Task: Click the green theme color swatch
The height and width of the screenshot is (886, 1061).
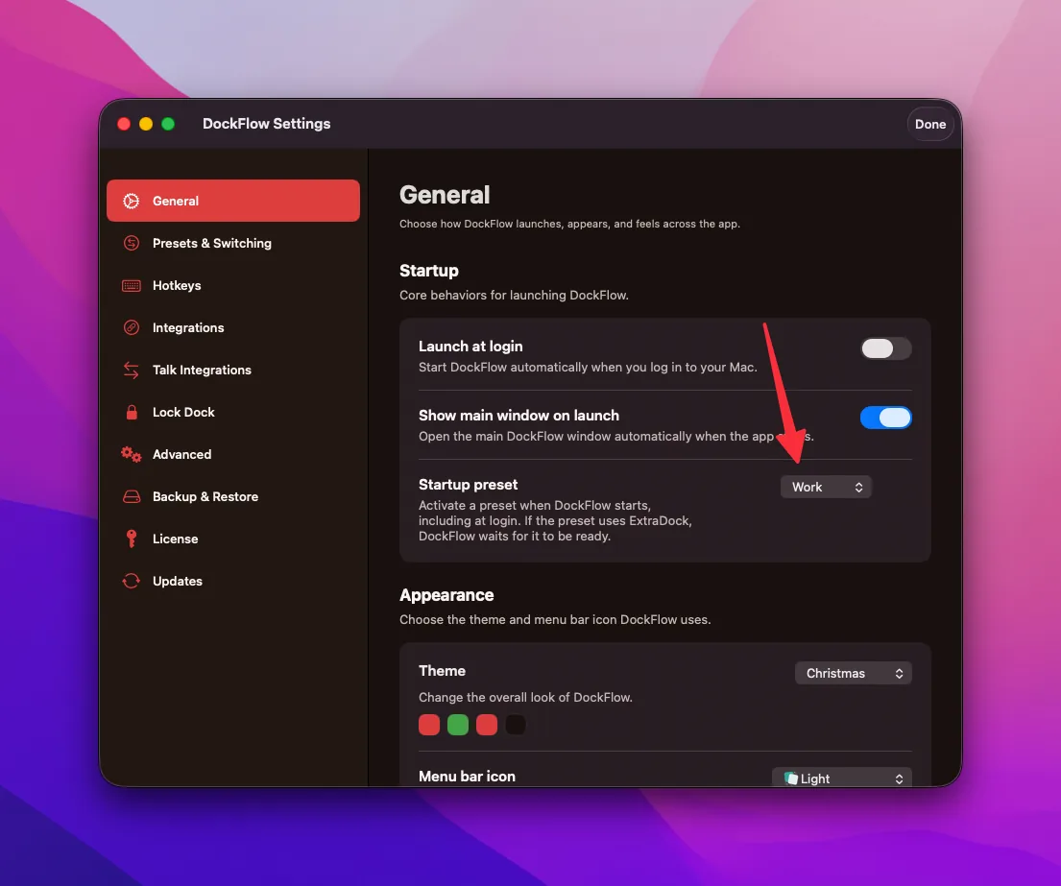Action: coord(458,725)
